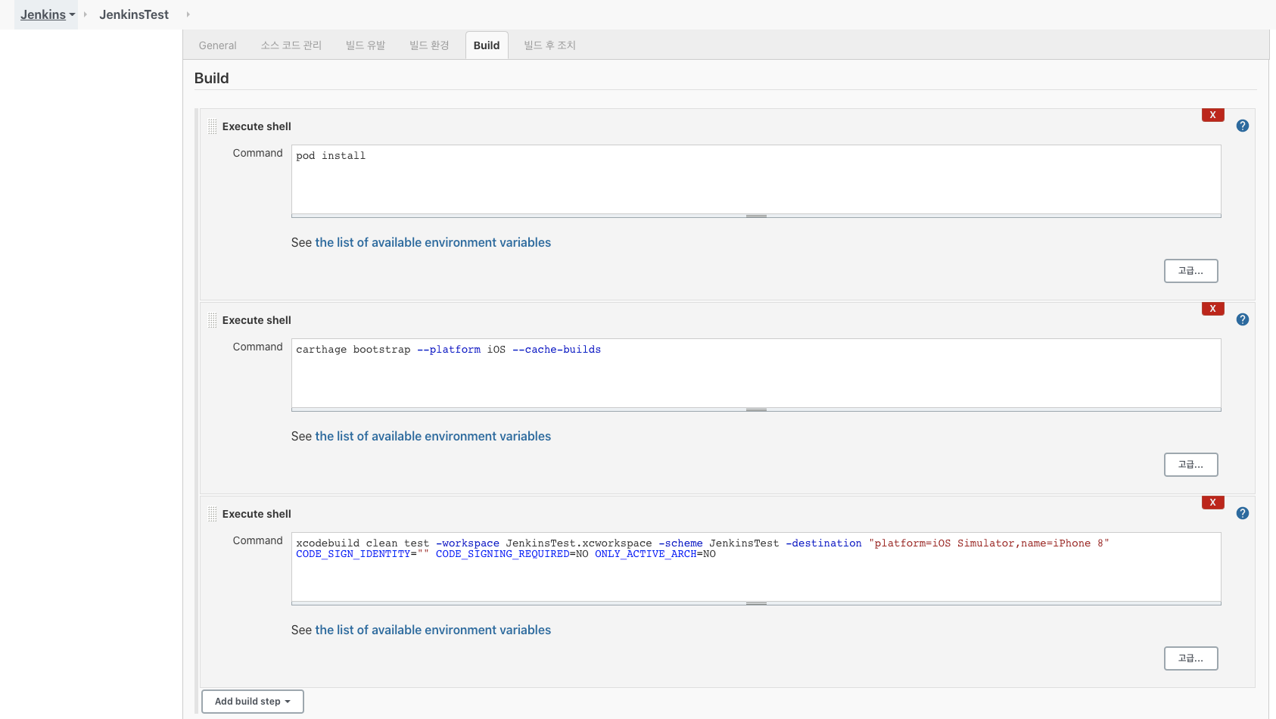Screen dimensions: 1276x719
Task: Expand the breadcrumb arrow after JenkinsTest
Action: tap(188, 14)
